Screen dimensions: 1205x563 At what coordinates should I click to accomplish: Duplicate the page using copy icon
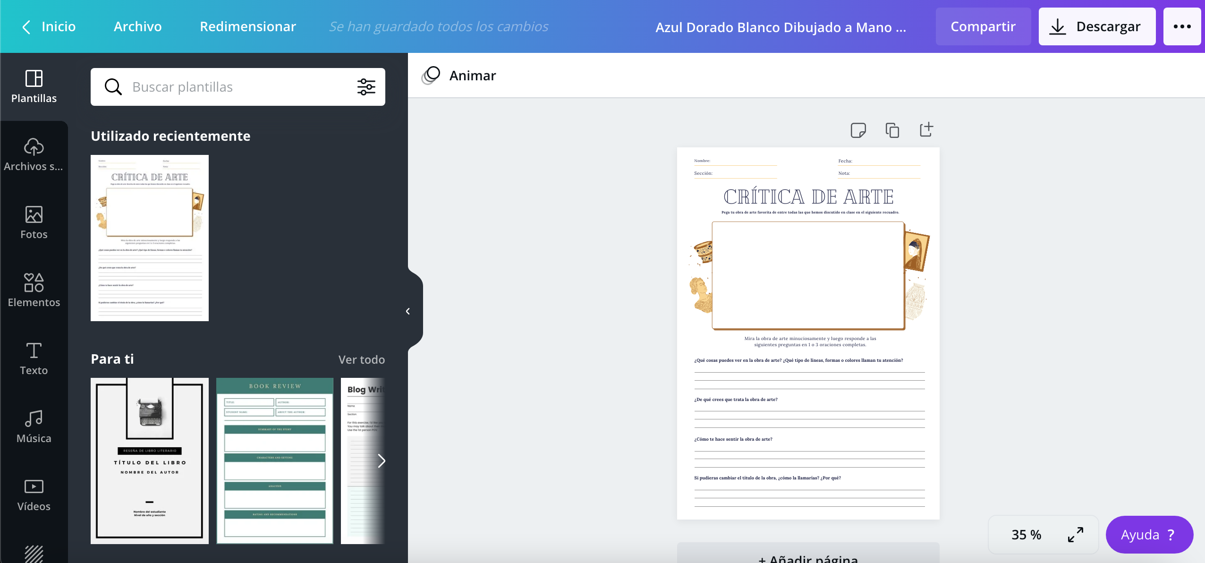(x=892, y=130)
